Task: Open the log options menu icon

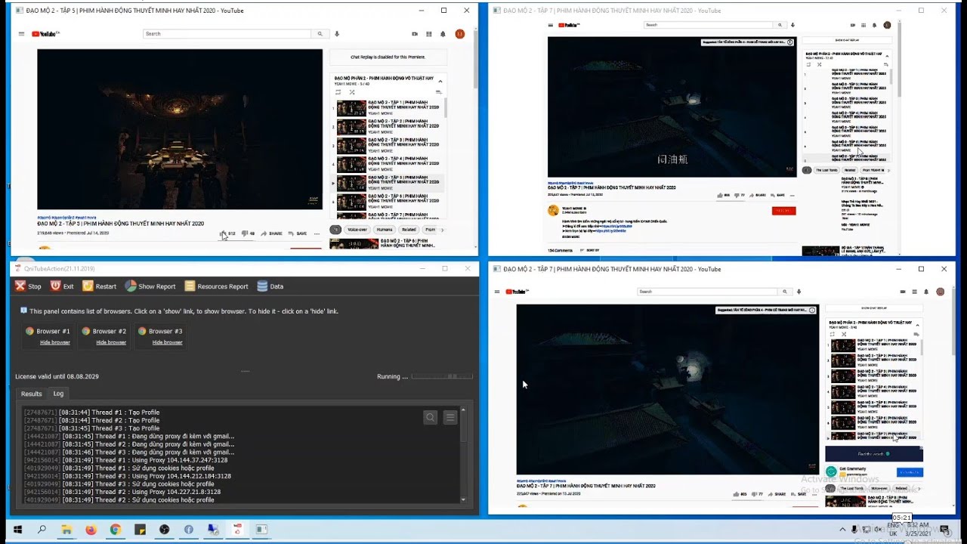Action: pyautogui.click(x=450, y=417)
